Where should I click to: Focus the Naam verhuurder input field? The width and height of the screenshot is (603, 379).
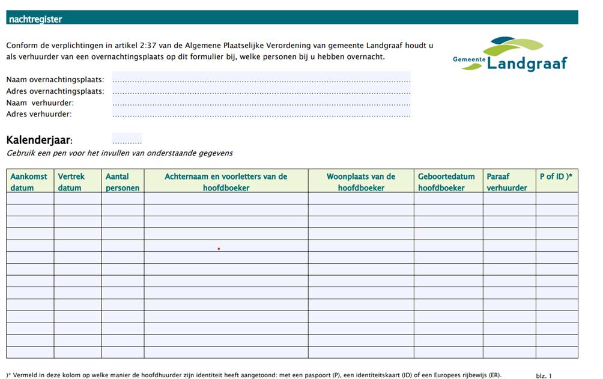(261, 103)
